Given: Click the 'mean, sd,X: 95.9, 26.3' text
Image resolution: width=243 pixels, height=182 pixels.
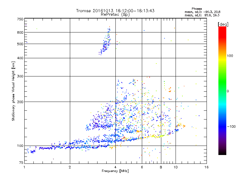Looking at the screenshot, I should [x=202, y=15].
